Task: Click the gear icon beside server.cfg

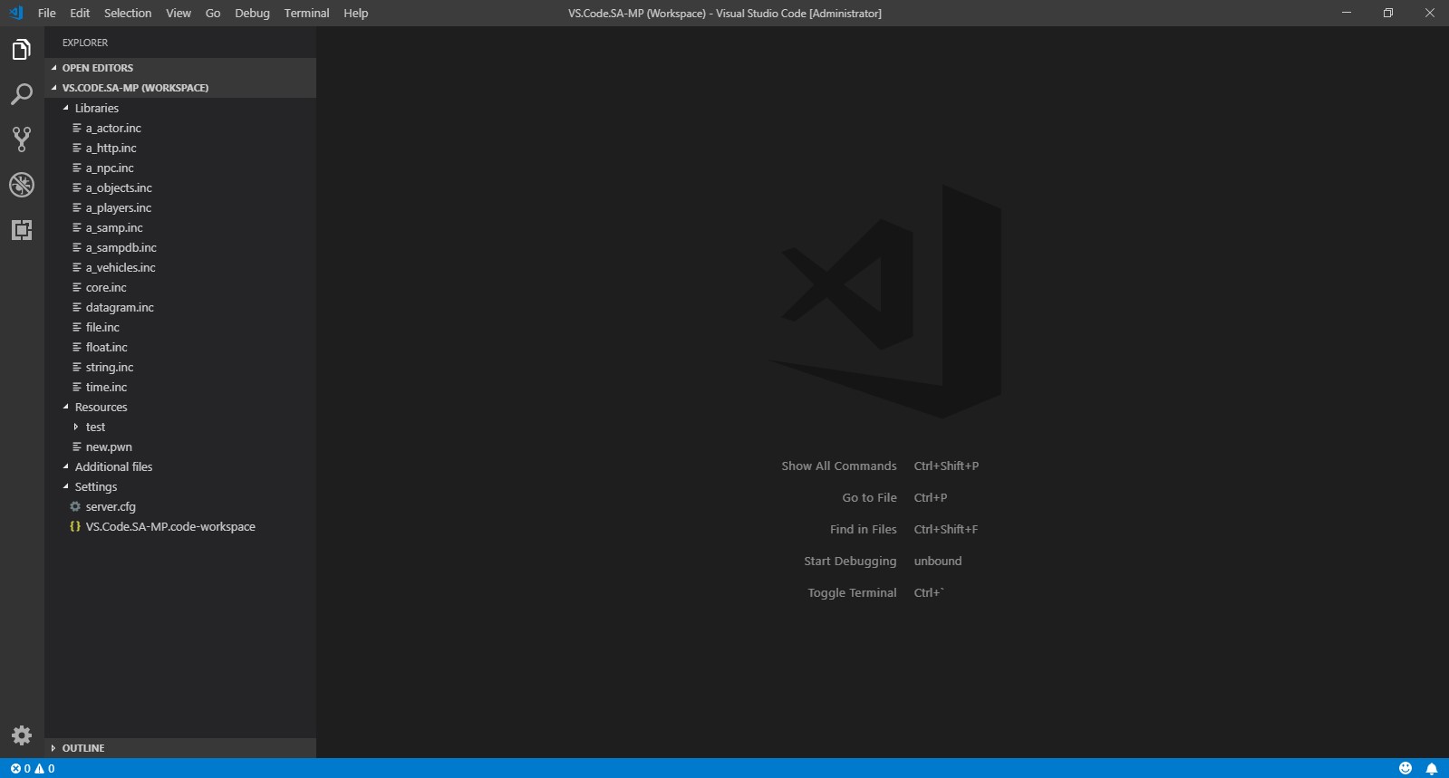Action: point(75,506)
